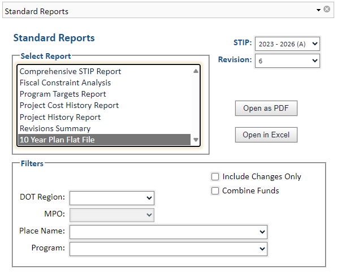This screenshot has width=337, height=277.
Task: Select Project Cost History Report
Action: pos(104,106)
